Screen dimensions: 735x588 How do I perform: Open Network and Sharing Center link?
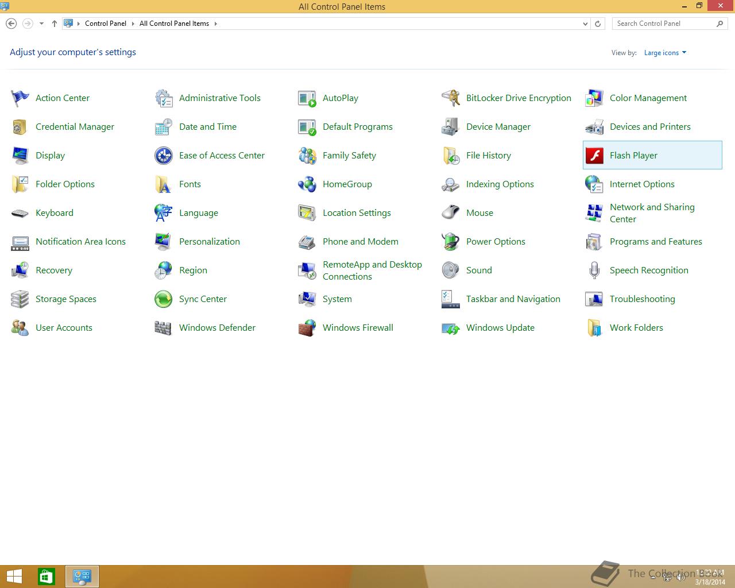click(x=652, y=213)
